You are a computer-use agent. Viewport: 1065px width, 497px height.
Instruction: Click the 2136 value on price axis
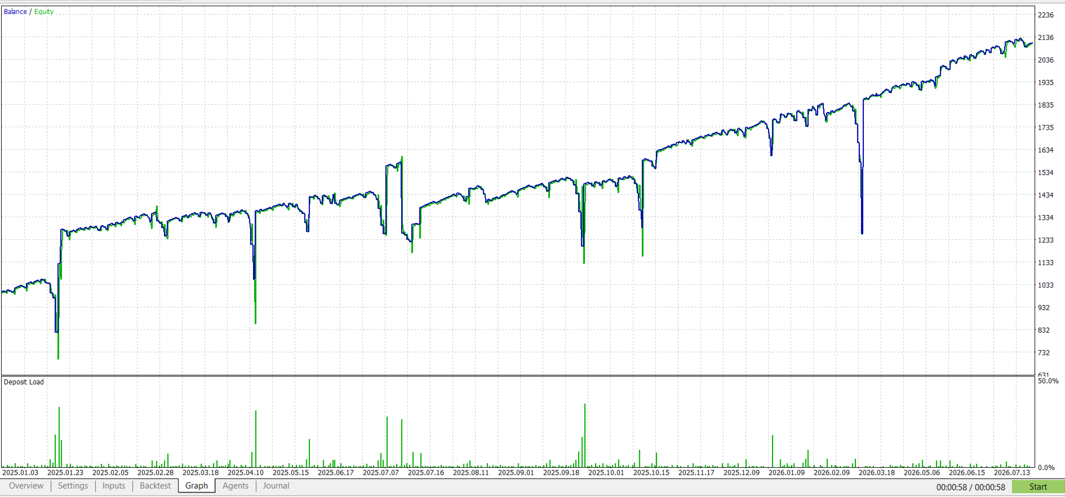point(1046,38)
